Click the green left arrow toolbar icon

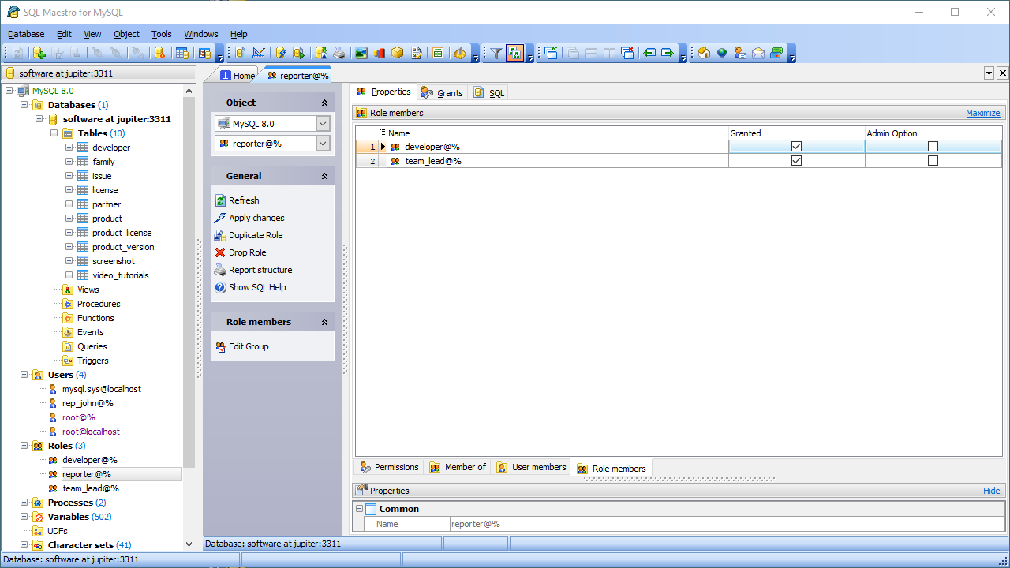pyautogui.click(x=649, y=53)
